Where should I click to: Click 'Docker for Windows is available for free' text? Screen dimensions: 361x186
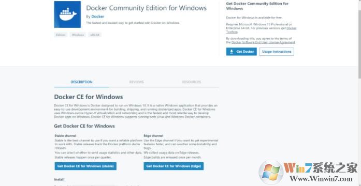pyautogui.click(x=254, y=18)
